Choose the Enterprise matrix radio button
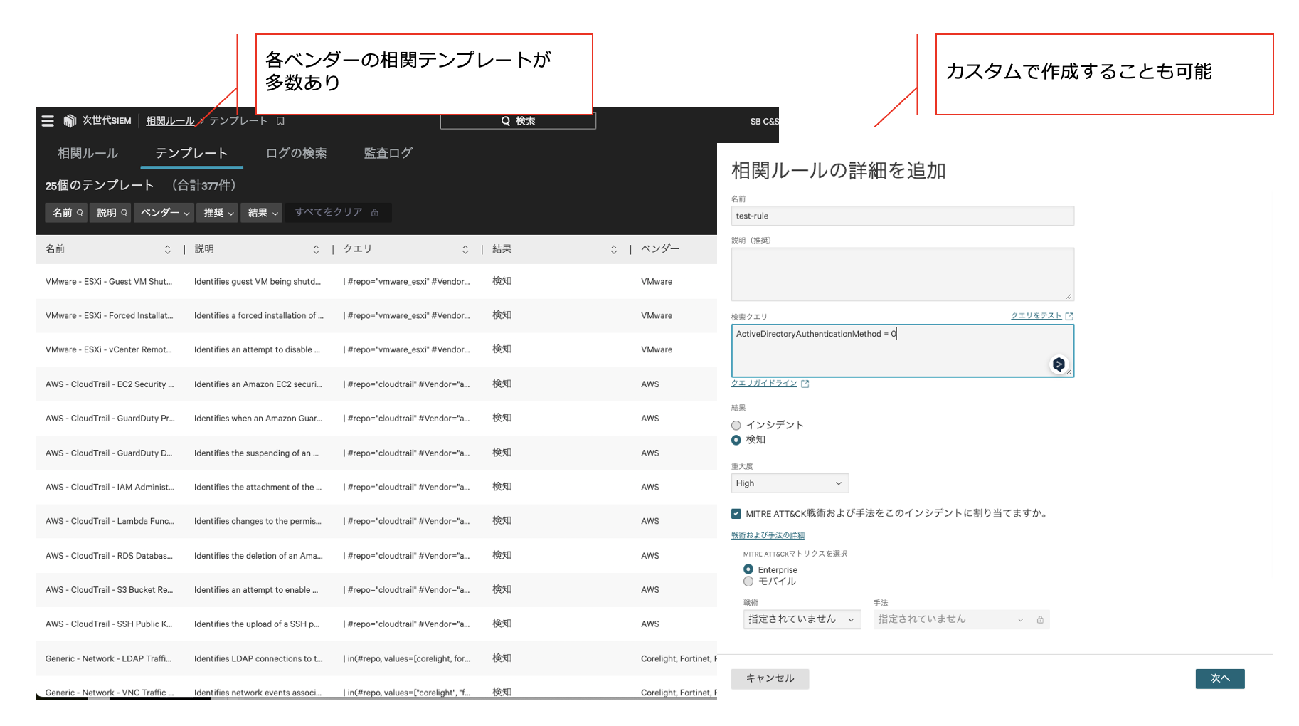This screenshot has width=1299, height=726. click(748, 569)
